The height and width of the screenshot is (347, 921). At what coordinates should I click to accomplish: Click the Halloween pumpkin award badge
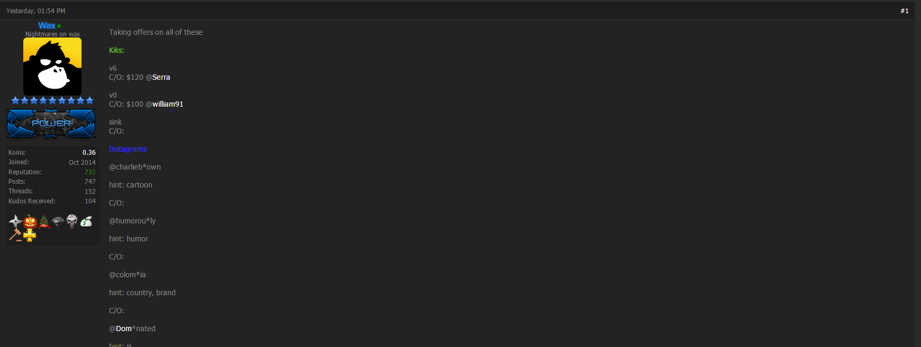coord(30,221)
